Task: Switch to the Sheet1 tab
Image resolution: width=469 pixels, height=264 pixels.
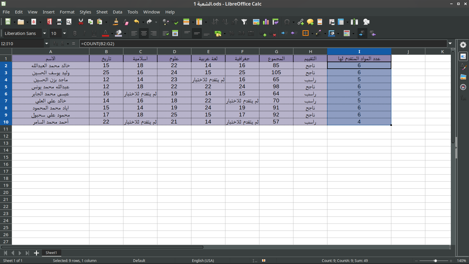Action: [x=51, y=253]
